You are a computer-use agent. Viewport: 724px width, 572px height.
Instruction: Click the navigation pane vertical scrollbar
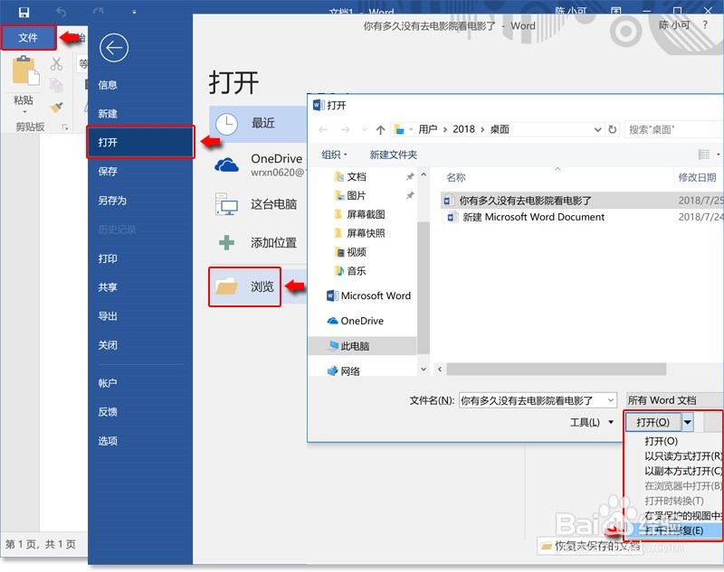pos(424,287)
